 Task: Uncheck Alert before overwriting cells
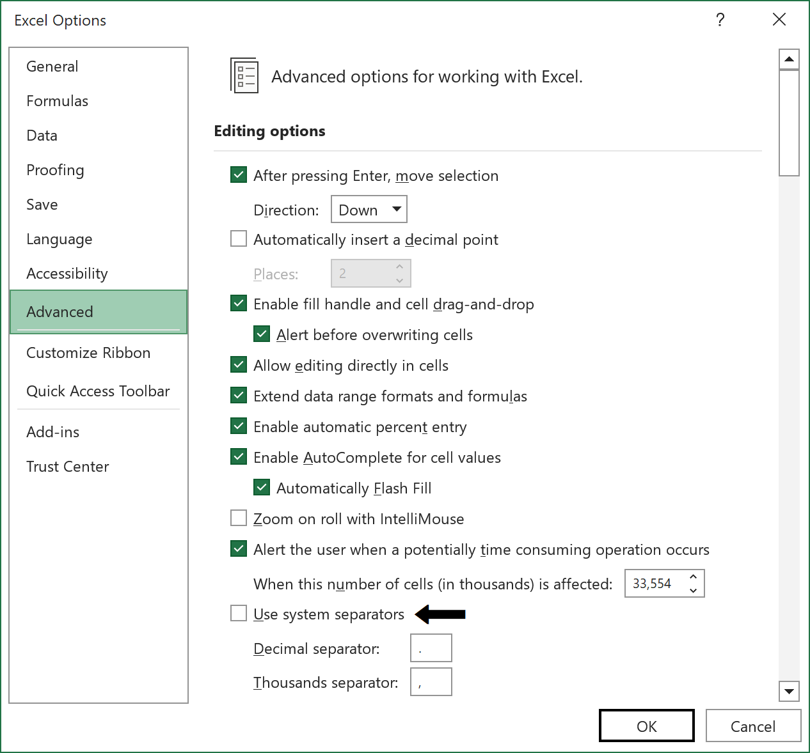coord(262,334)
